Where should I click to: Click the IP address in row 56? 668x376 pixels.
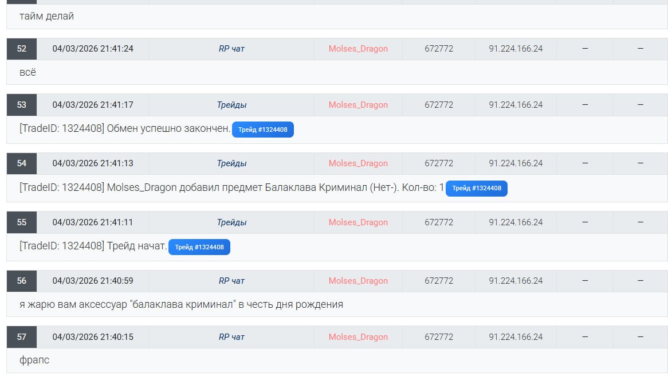tap(516, 281)
